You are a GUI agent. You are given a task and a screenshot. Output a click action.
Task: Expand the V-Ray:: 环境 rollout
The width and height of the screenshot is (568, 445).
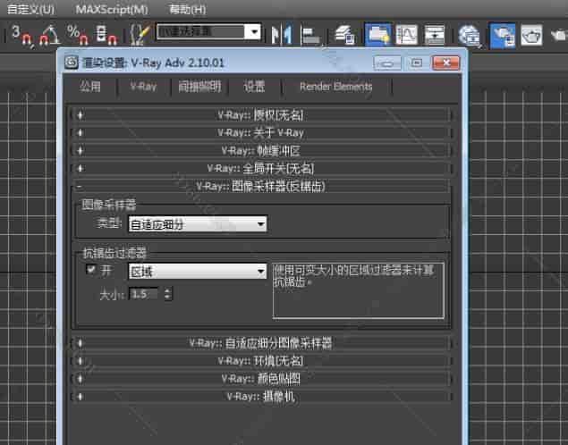(260, 360)
